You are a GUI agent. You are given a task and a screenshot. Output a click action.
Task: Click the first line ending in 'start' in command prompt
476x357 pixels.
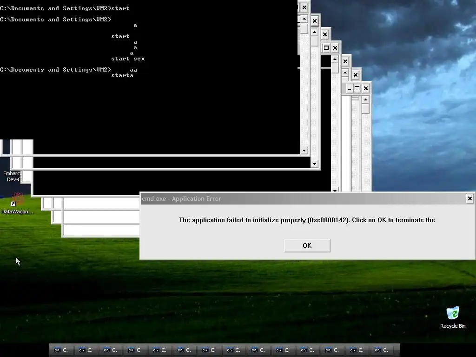click(65, 8)
